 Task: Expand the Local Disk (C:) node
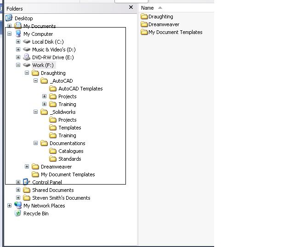tap(18, 42)
